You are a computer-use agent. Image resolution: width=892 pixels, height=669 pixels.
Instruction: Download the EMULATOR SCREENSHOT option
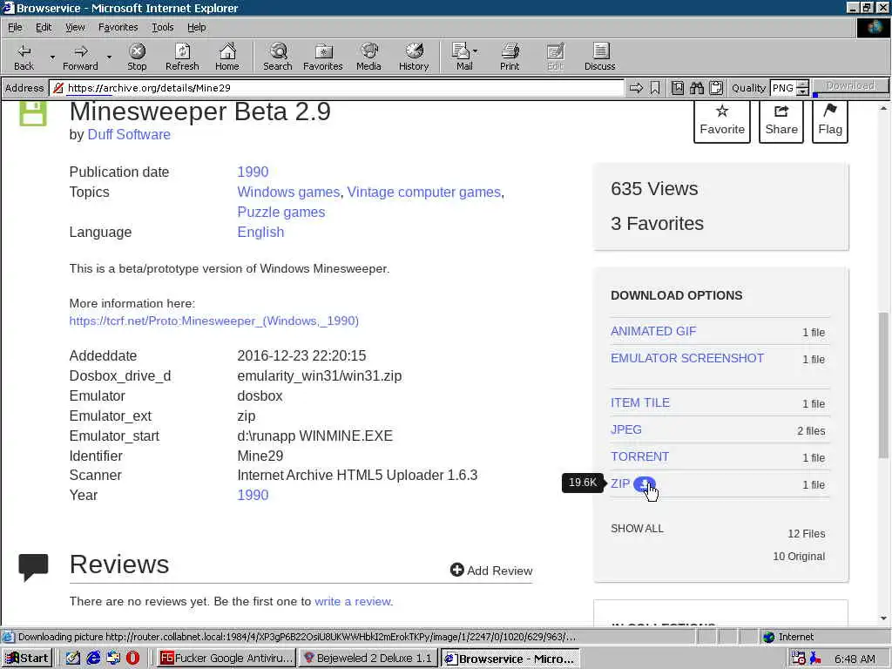pos(687,358)
